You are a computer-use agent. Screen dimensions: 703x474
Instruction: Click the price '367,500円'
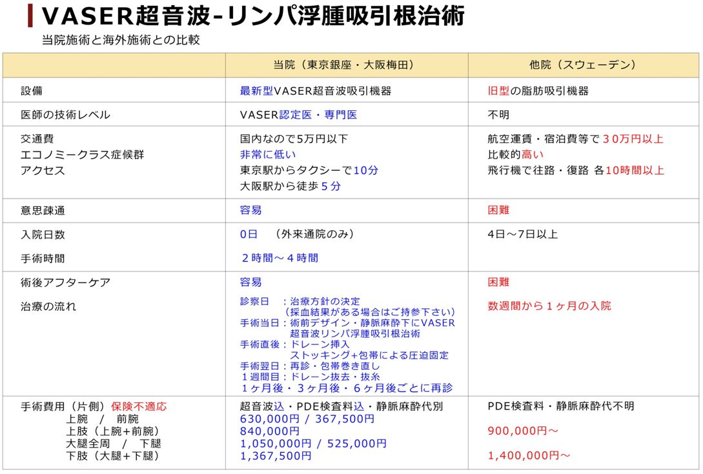coord(345,419)
